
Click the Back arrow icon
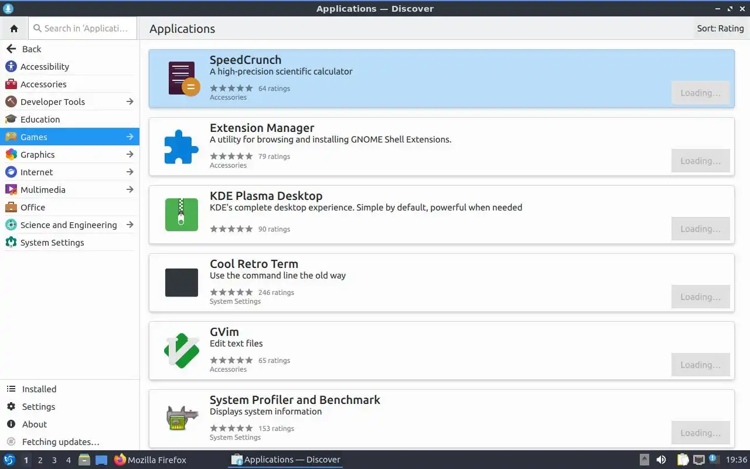click(x=11, y=49)
